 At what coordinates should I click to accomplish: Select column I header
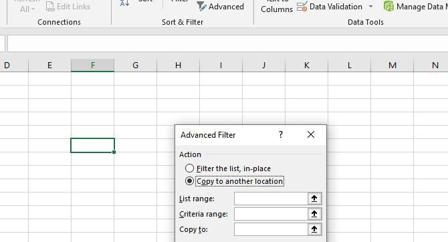pyautogui.click(x=221, y=66)
